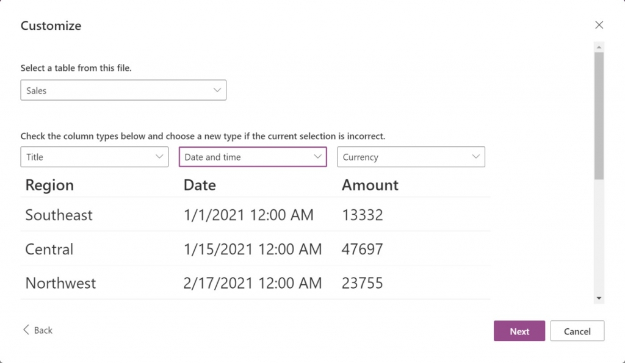The width and height of the screenshot is (625, 363).
Task: Change the Date and time column type
Action: point(253,157)
